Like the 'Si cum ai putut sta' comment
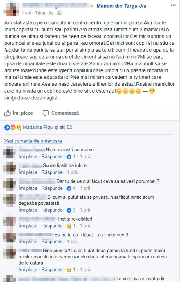The width and height of the screenshot is (180, 282). tap(28, 210)
